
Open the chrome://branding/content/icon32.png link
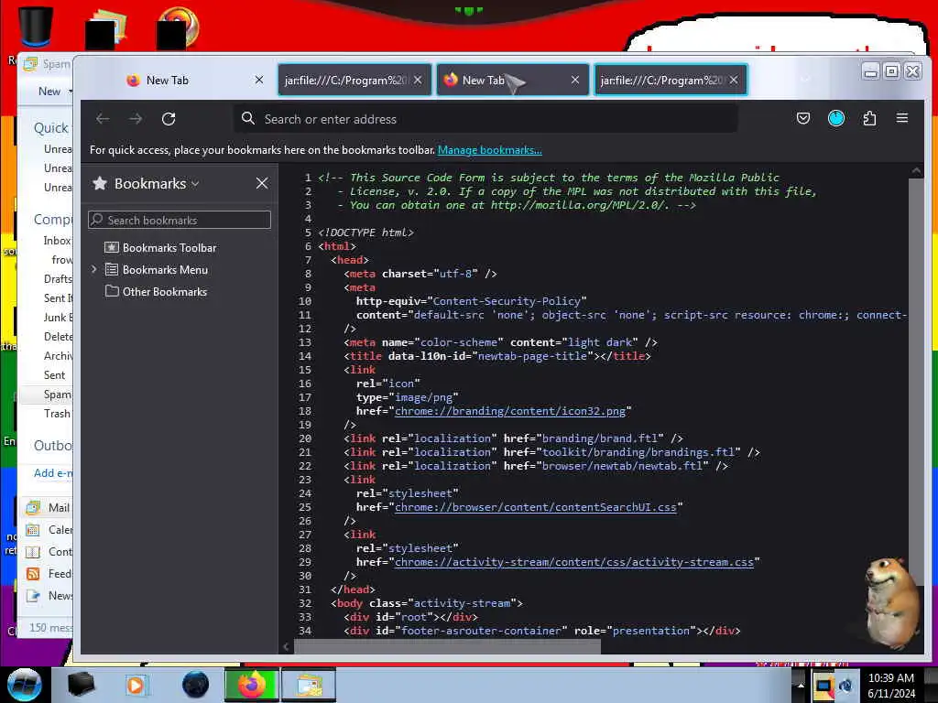[x=509, y=411]
